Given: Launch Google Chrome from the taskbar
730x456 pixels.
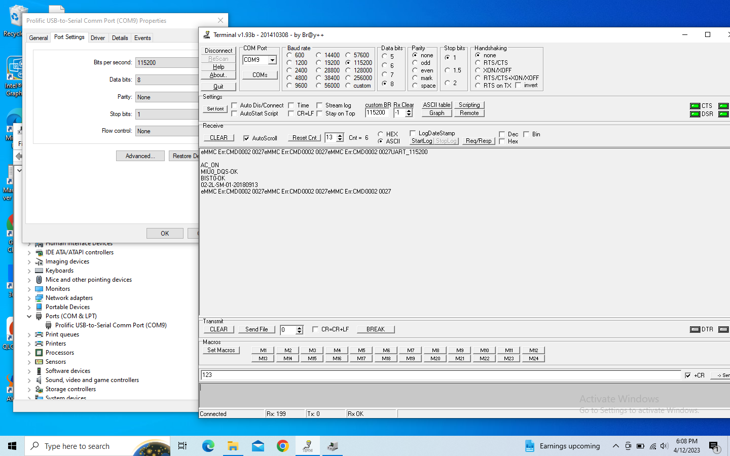Looking at the screenshot, I should [282, 446].
